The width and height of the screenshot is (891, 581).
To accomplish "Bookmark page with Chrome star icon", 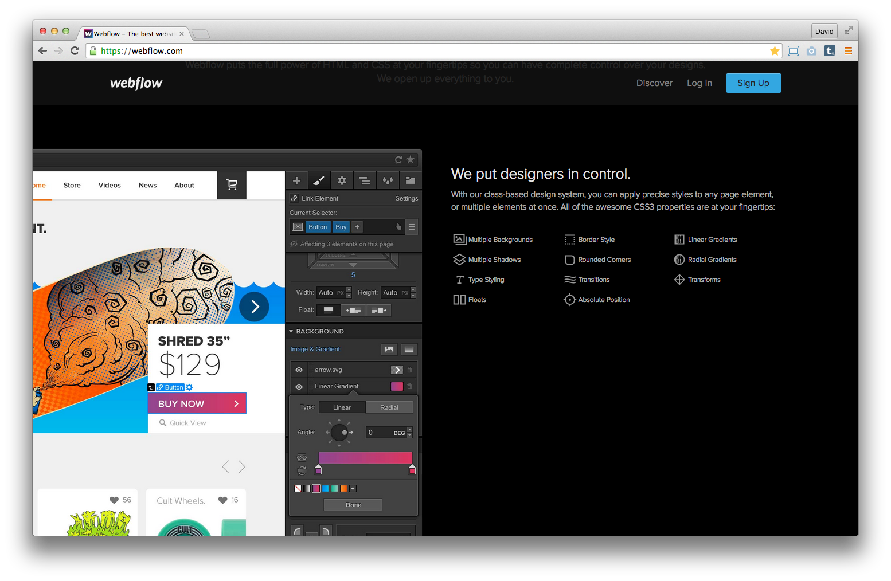I will pos(775,51).
